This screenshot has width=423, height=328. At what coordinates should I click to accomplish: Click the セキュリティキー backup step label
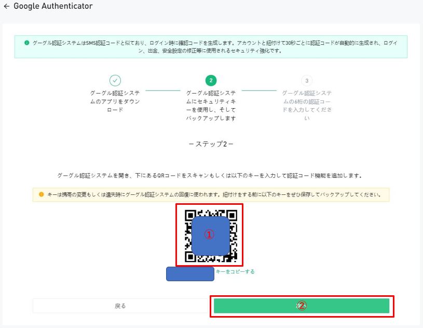pyautogui.click(x=211, y=106)
